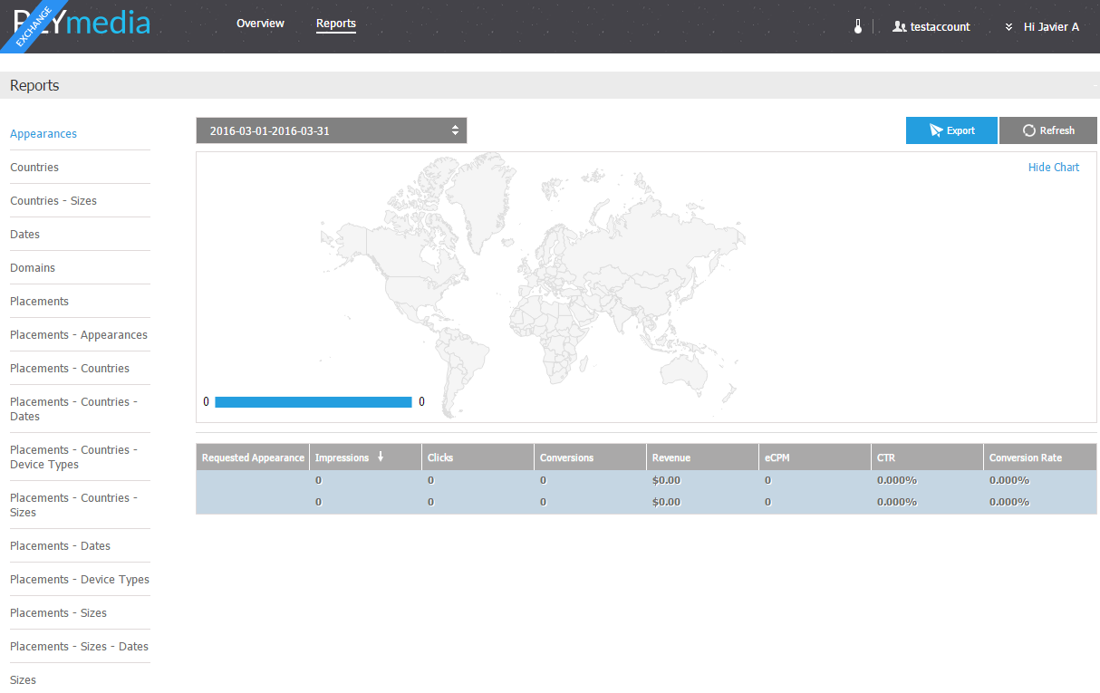This screenshot has width=1100, height=693.
Task: Select the Placements - Device Types report
Action: pyautogui.click(x=80, y=579)
